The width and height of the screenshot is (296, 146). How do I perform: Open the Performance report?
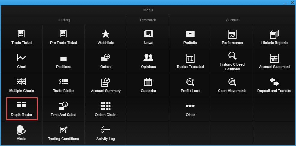click(x=232, y=37)
